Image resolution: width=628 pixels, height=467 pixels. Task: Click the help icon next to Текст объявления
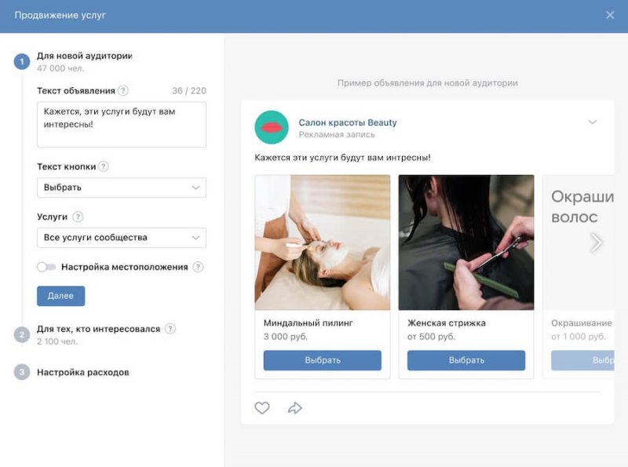pos(123,90)
